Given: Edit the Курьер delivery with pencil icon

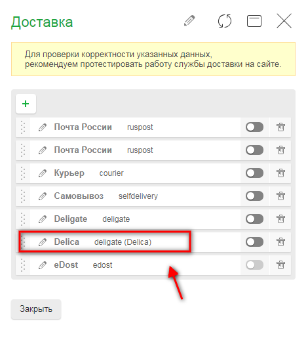Looking at the screenshot, I should 43,173.
